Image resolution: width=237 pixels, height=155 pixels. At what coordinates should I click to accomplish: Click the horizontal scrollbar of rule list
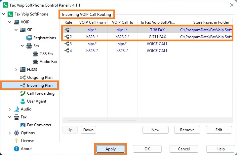[x=102, y=120]
